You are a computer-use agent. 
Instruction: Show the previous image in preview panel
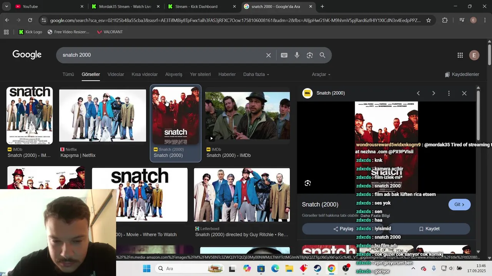(418, 93)
